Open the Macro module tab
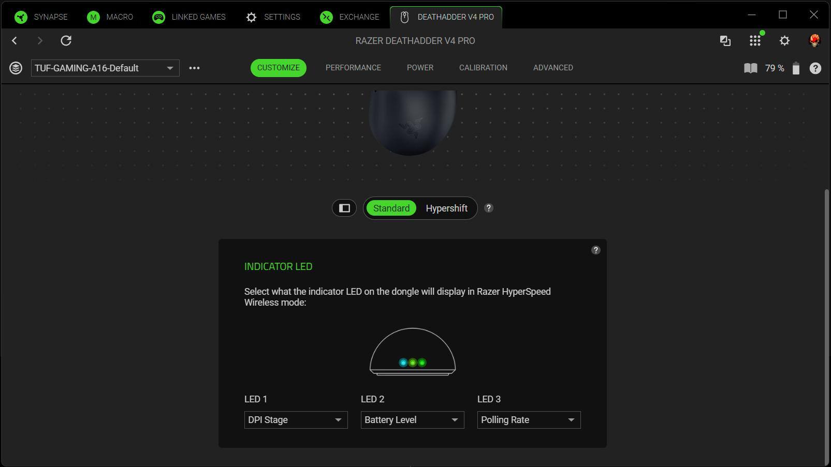Screen dimensions: 831x467 (110, 17)
